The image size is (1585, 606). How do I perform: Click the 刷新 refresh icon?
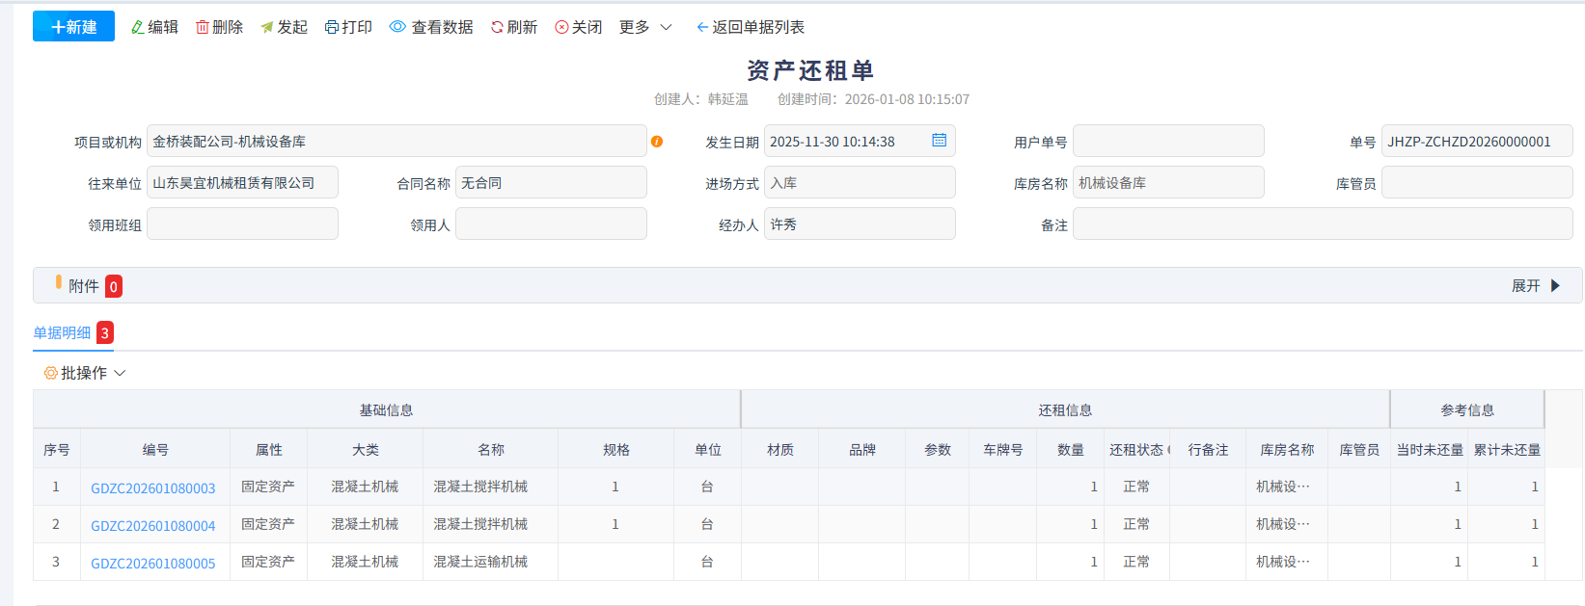(497, 27)
